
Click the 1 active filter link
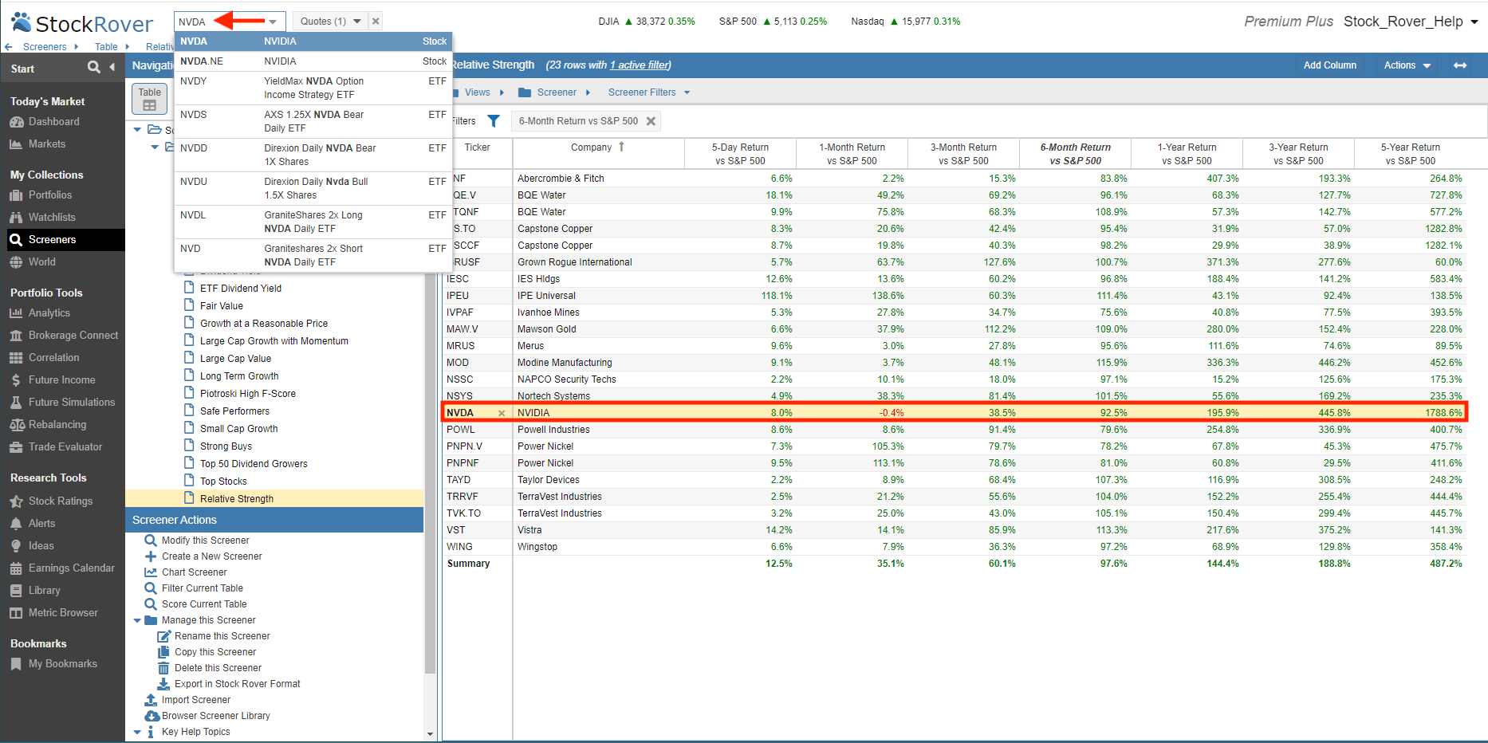click(x=640, y=65)
